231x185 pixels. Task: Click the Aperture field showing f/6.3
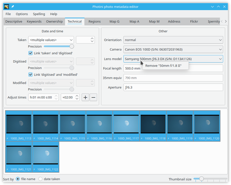pos(173,87)
